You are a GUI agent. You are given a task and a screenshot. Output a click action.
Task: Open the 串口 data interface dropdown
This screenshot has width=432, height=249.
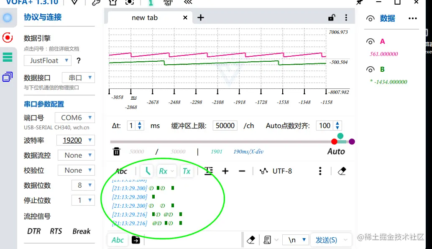[x=78, y=78]
